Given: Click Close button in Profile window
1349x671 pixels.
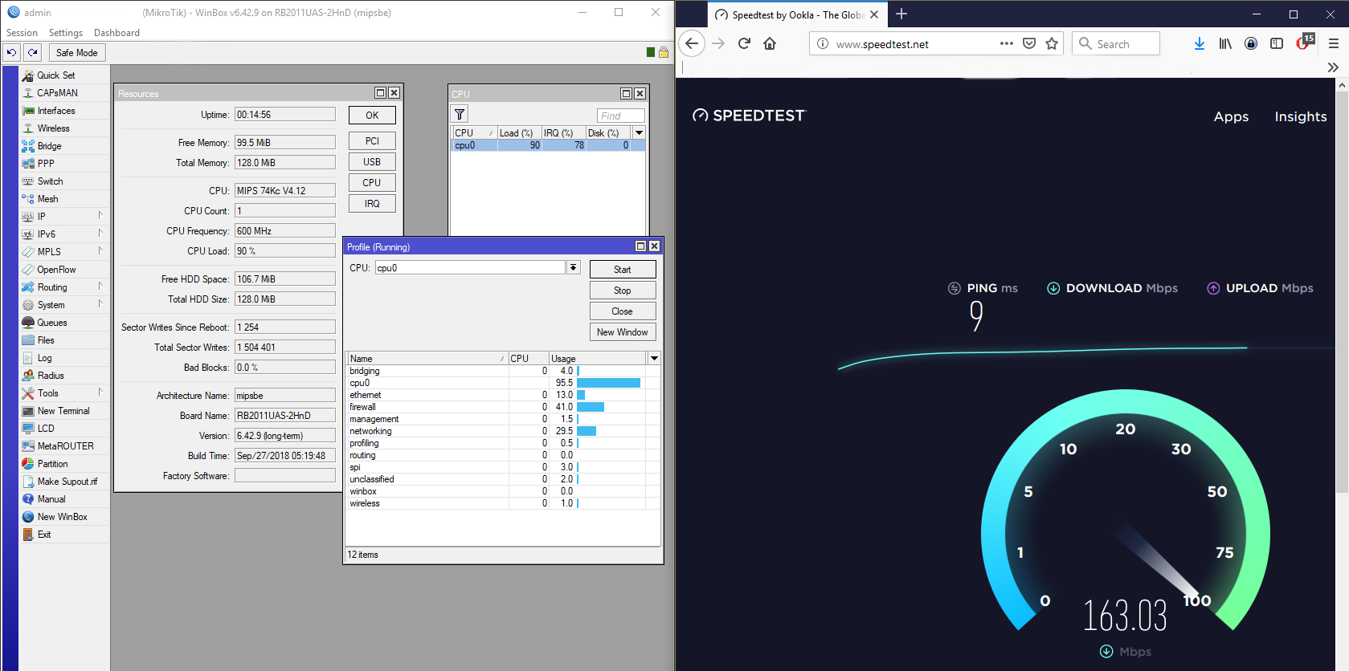Looking at the screenshot, I should click(623, 311).
